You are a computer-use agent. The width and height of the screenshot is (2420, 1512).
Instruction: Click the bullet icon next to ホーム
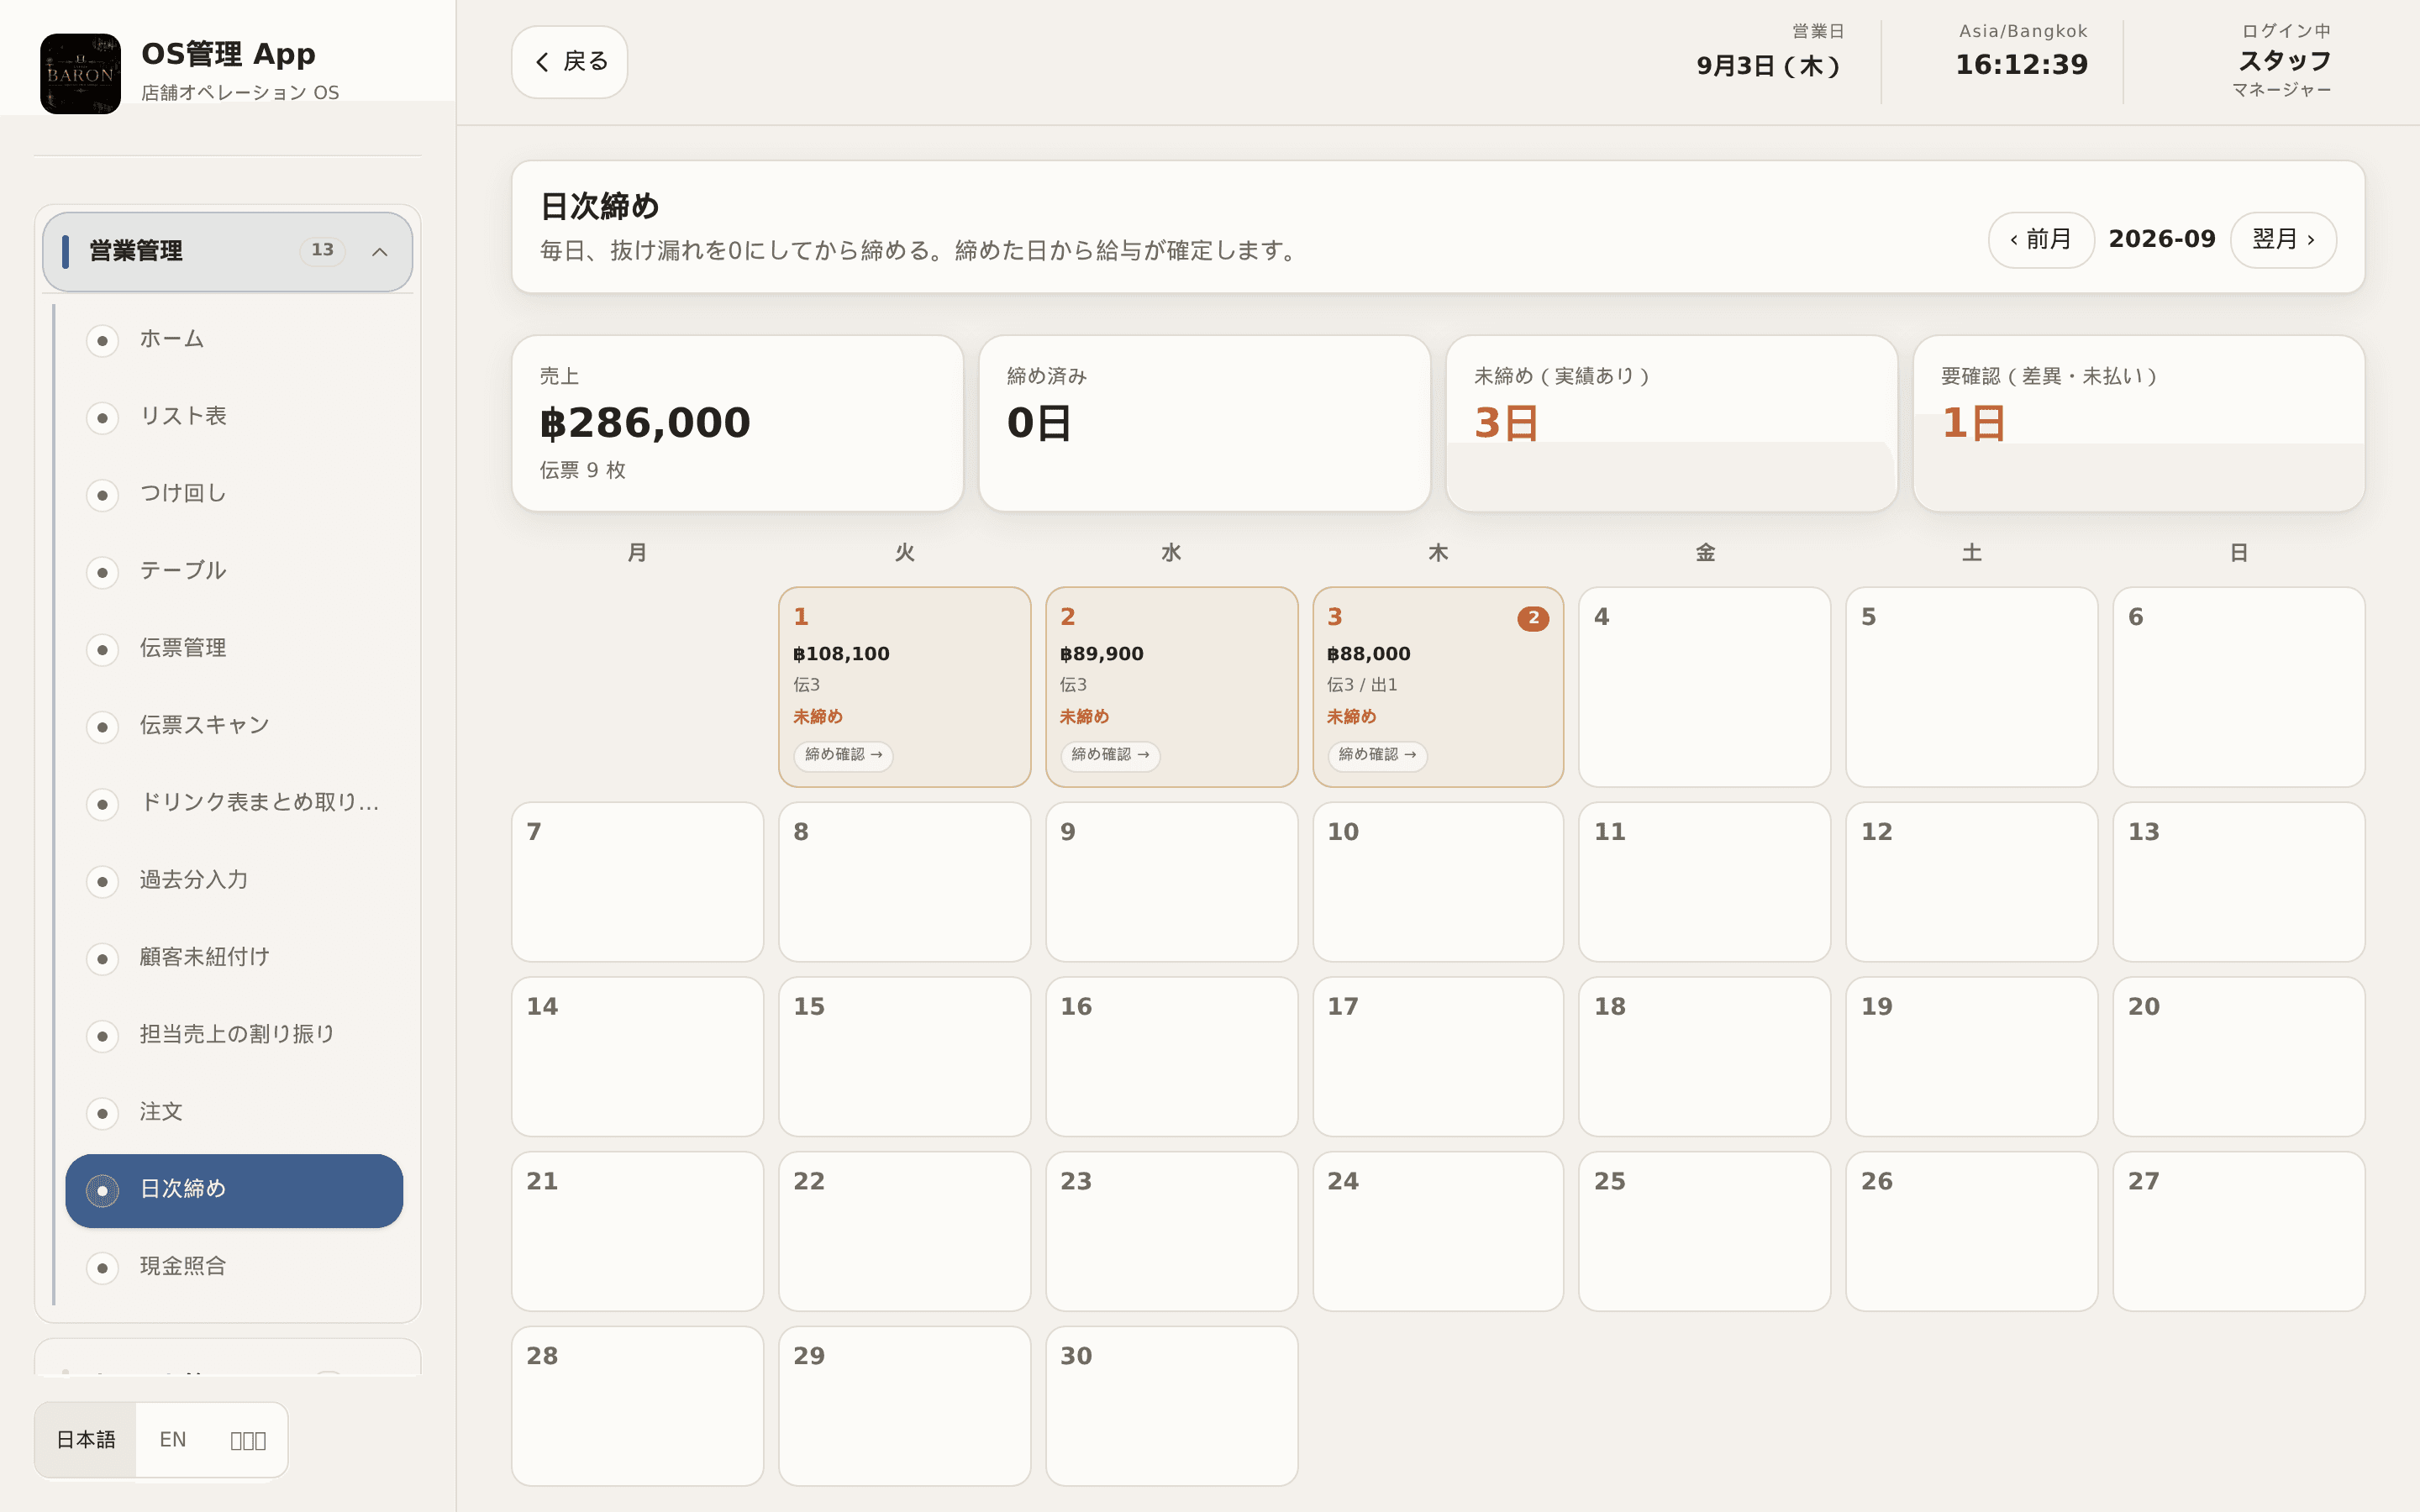(x=102, y=341)
